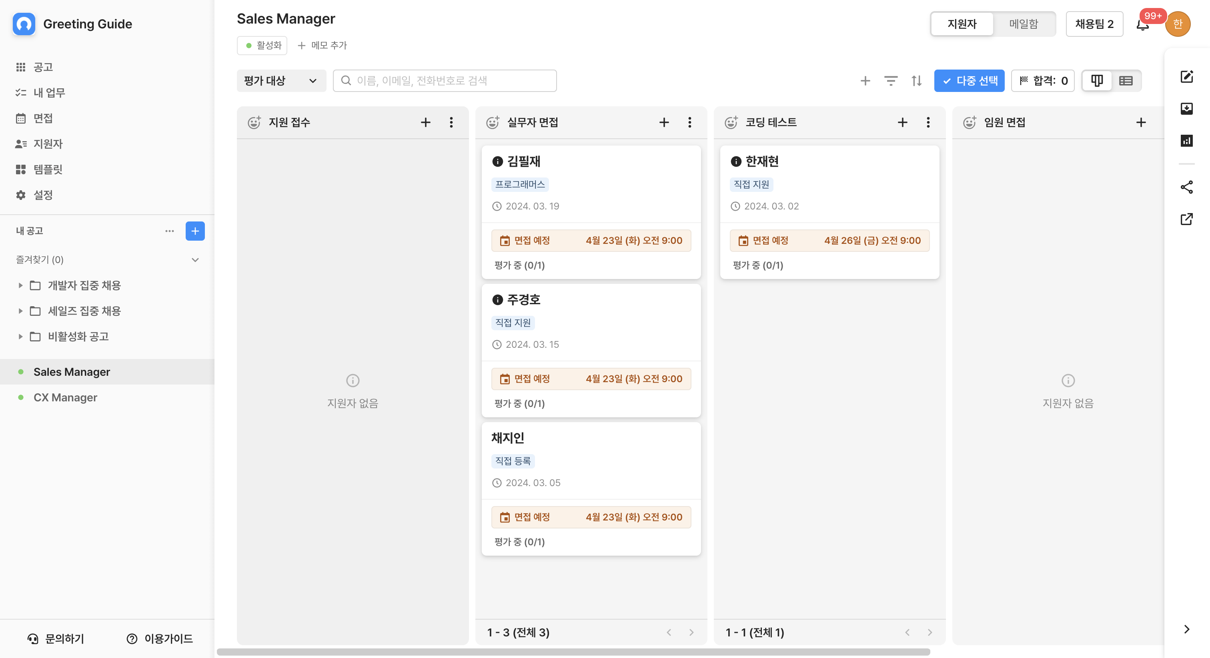
Task: Open 지원 접수 column options menu
Action: (x=451, y=122)
